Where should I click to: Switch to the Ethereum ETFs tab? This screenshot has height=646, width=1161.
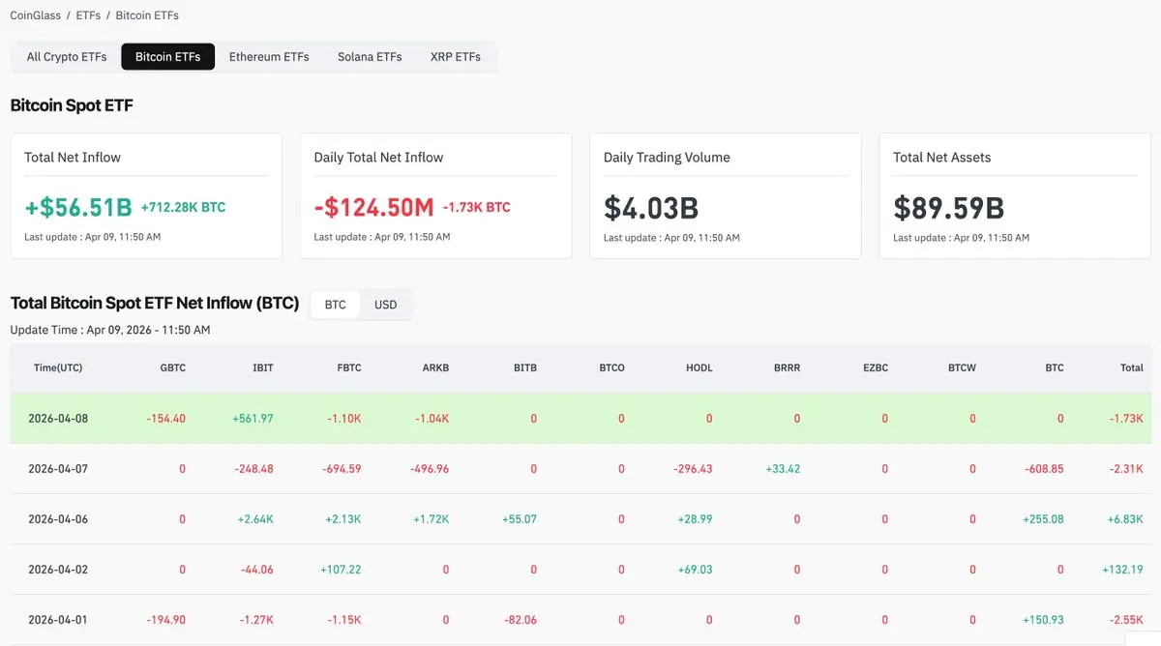click(x=269, y=57)
